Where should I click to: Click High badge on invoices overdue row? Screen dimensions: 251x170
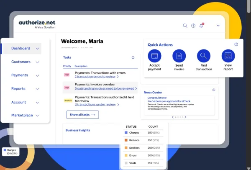point(67,88)
